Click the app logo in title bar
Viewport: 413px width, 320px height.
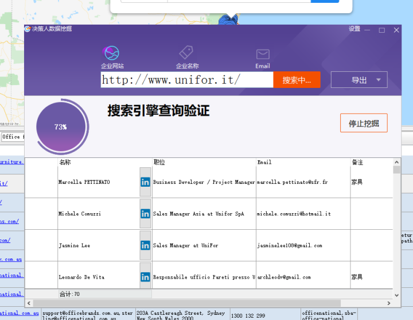tap(28, 29)
